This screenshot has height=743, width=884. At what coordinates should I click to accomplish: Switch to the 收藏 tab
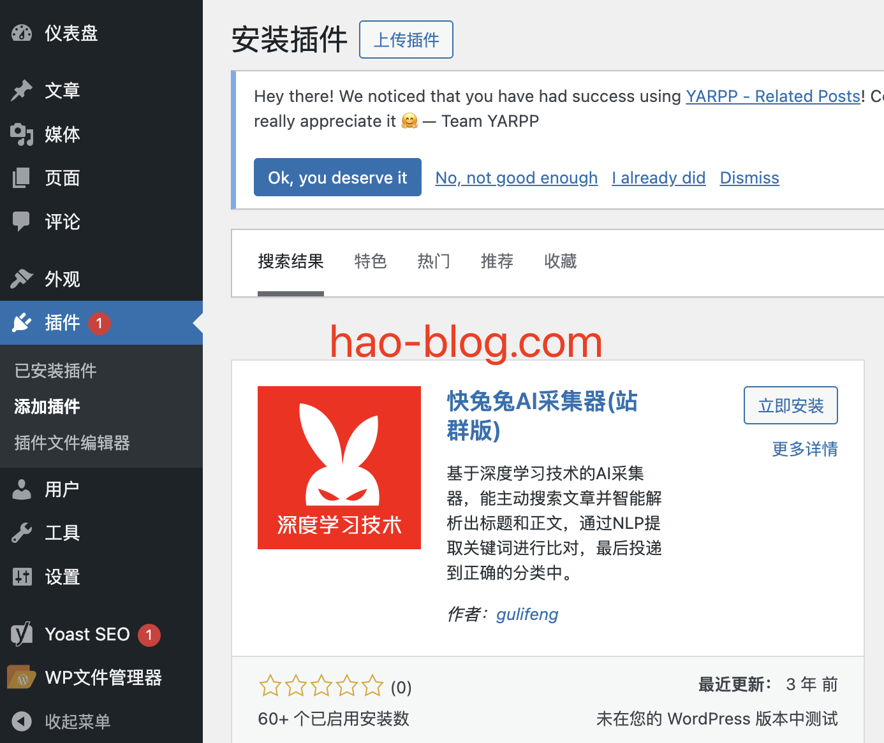tap(561, 261)
